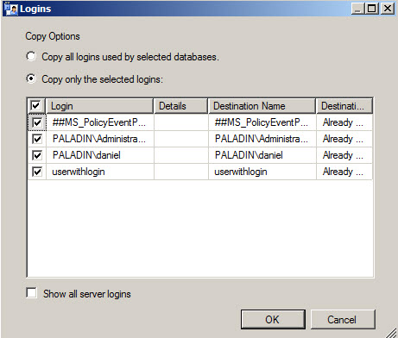Toggle the select-all checkbox in header row
The width and height of the screenshot is (398, 338).
[x=36, y=105]
